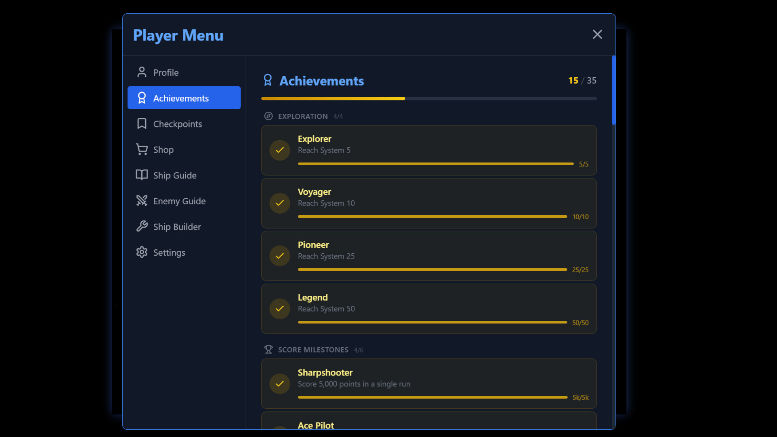This screenshot has width=777, height=437.
Task: Select the Pioneer achievement card title
Action: [x=313, y=245]
